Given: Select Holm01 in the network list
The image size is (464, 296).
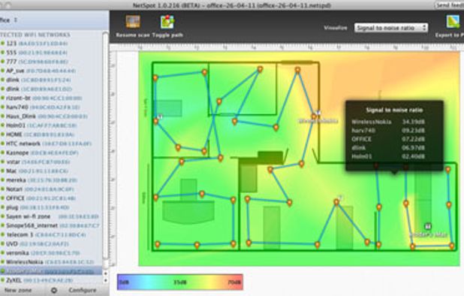Looking at the screenshot, I should pyautogui.click(x=52, y=125).
